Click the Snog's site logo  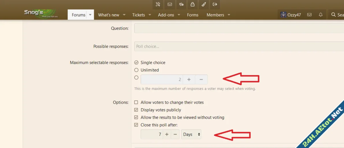coord(41,14)
